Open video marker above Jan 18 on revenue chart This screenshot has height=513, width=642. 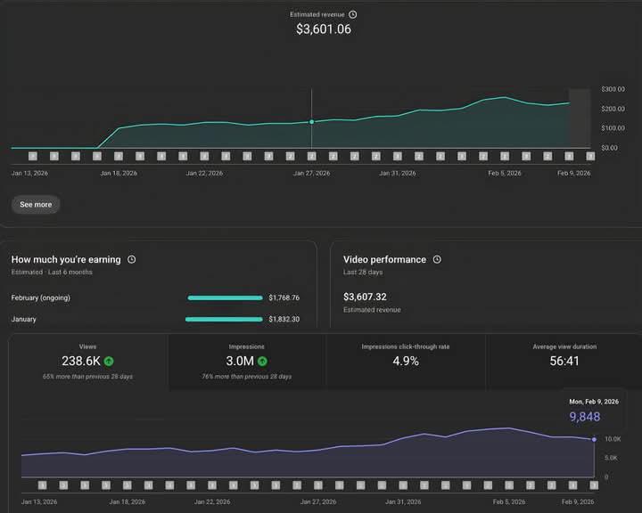[x=119, y=156]
